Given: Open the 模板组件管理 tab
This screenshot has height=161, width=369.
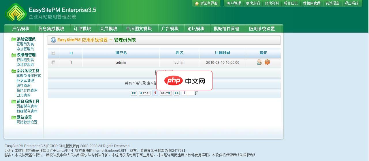Looking at the screenshot, I should click(226, 29).
